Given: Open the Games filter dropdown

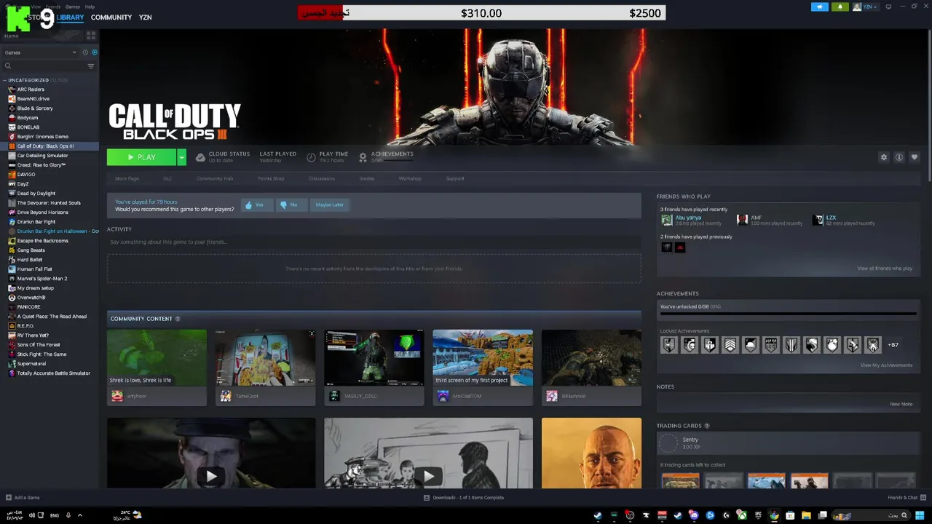Looking at the screenshot, I should [40, 52].
